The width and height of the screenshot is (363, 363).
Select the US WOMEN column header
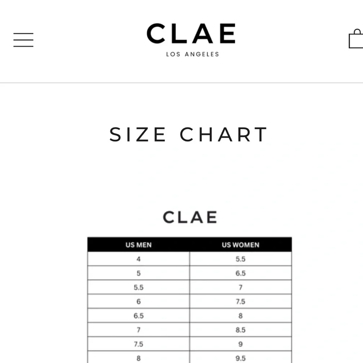[x=240, y=245]
